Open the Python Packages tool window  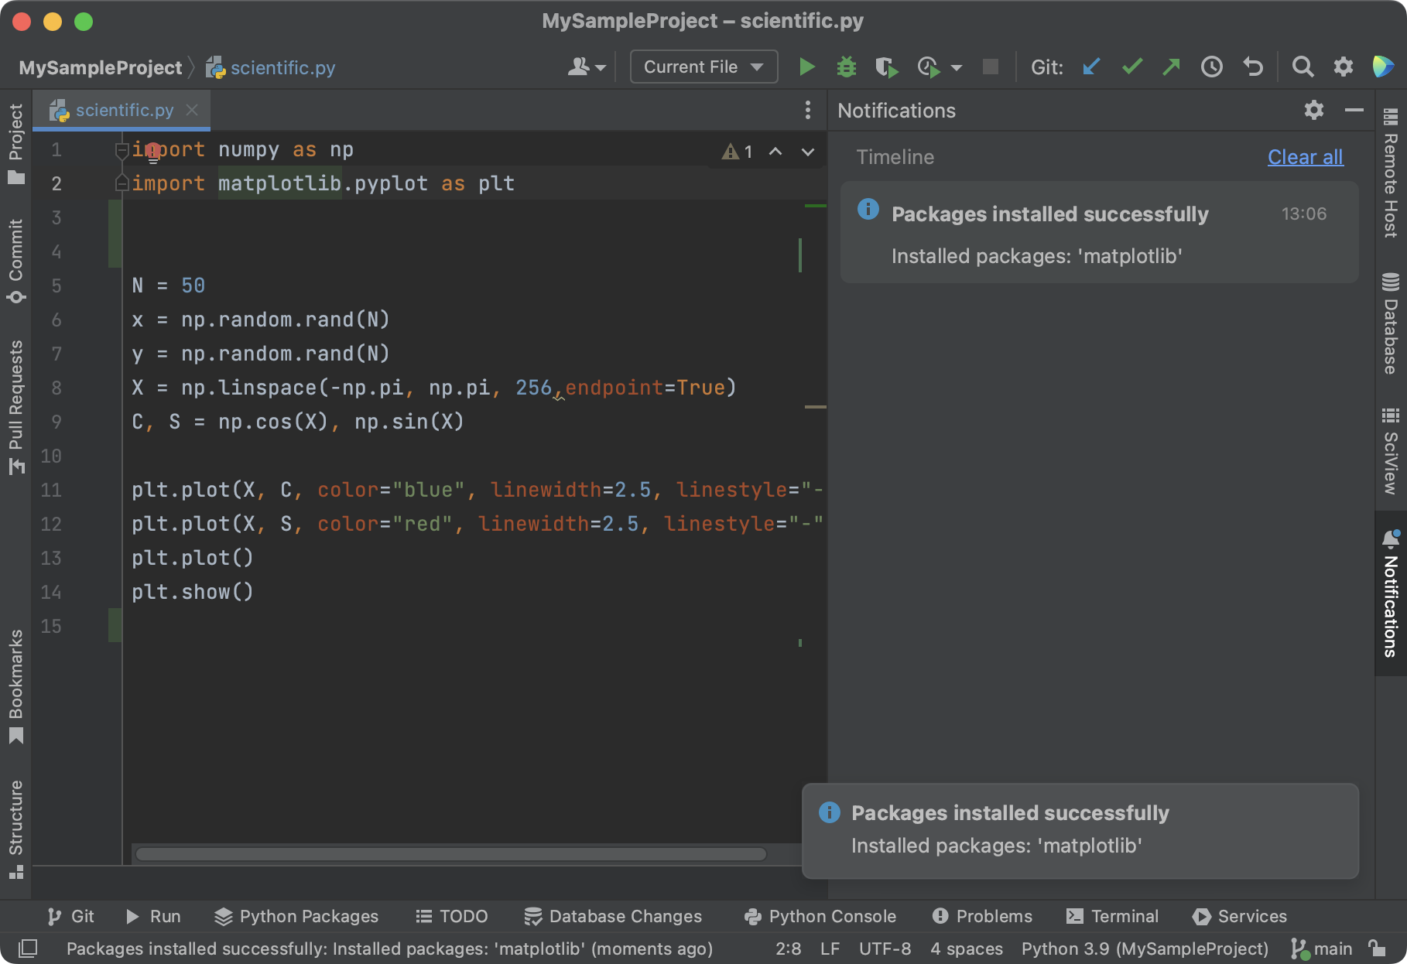pyautogui.click(x=296, y=916)
